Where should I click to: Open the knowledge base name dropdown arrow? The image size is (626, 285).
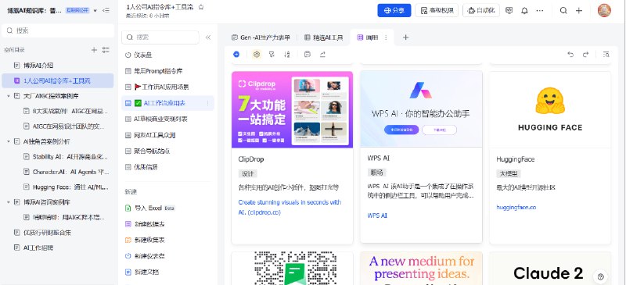95,11
